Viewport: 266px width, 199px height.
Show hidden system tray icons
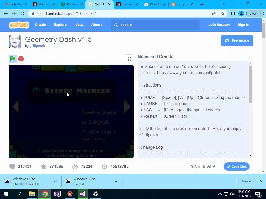coord(220,194)
